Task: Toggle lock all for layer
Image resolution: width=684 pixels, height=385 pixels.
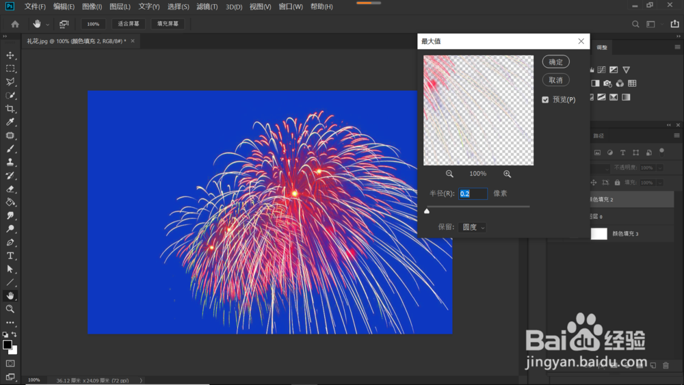Action: pyautogui.click(x=617, y=183)
